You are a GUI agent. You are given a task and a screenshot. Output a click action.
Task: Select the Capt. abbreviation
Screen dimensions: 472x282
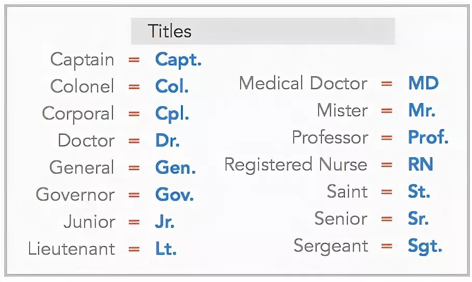pyautogui.click(x=178, y=59)
